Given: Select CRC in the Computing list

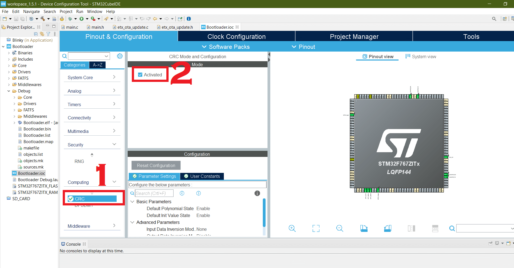Looking at the screenshot, I should 92,199.
